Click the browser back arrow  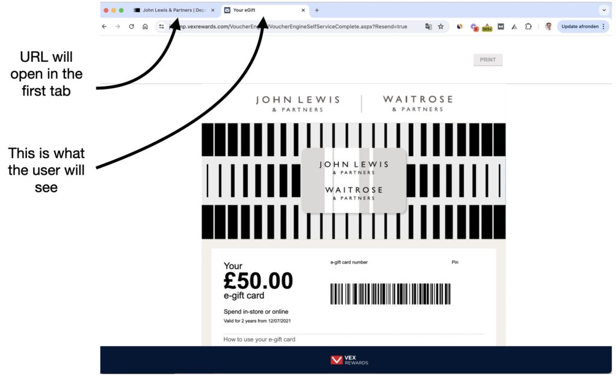point(104,26)
